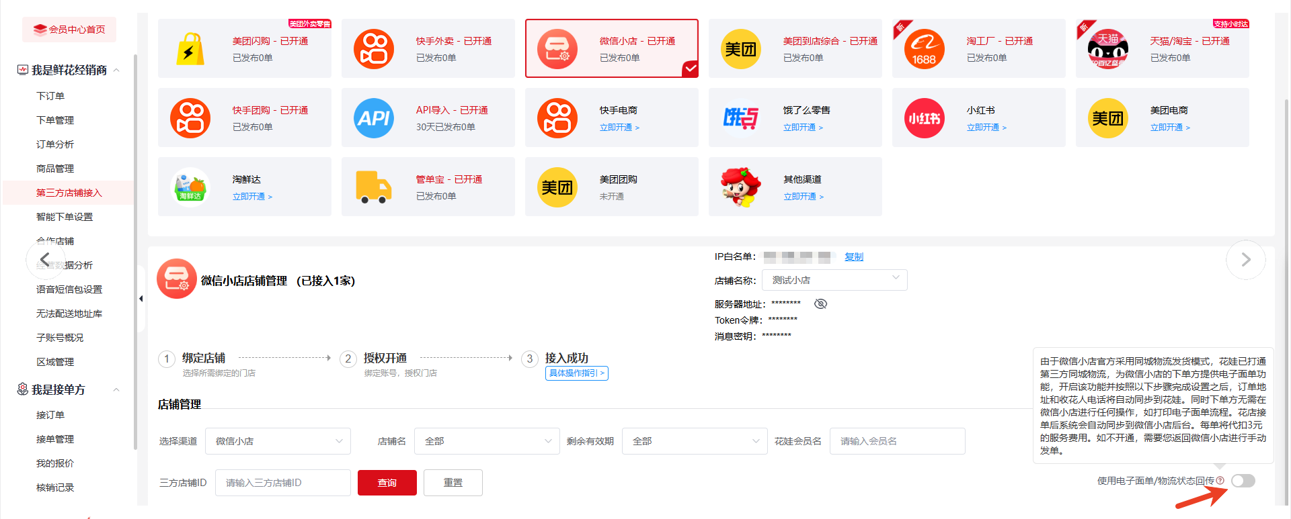Collapse the 我是鲜花经销商 section
1291x519 pixels.
coord(116,70)
